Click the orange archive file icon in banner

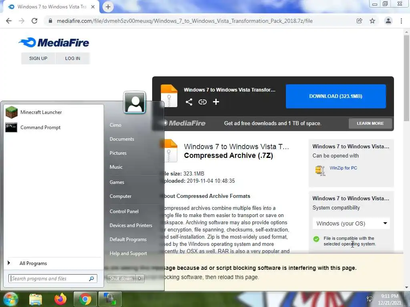tap(169, 96)
